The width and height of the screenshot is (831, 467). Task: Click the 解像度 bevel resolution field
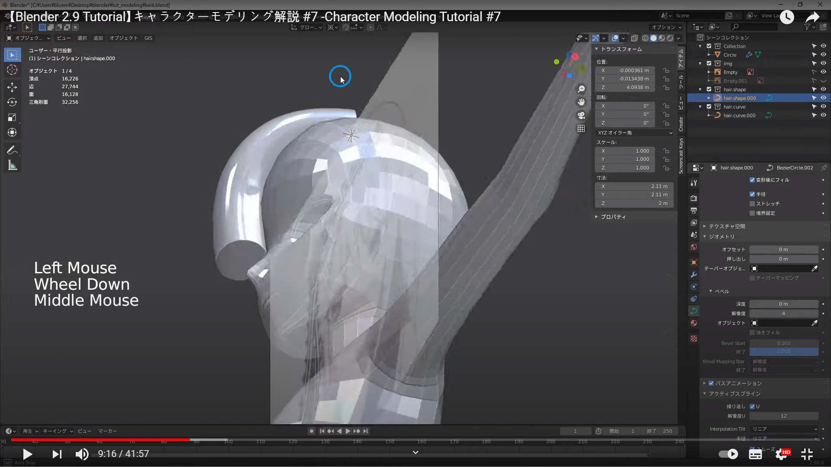coord(783,313)
